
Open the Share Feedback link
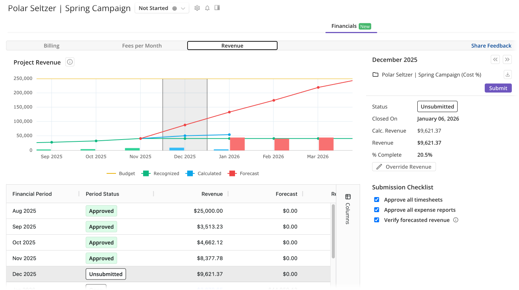point(492,46)
